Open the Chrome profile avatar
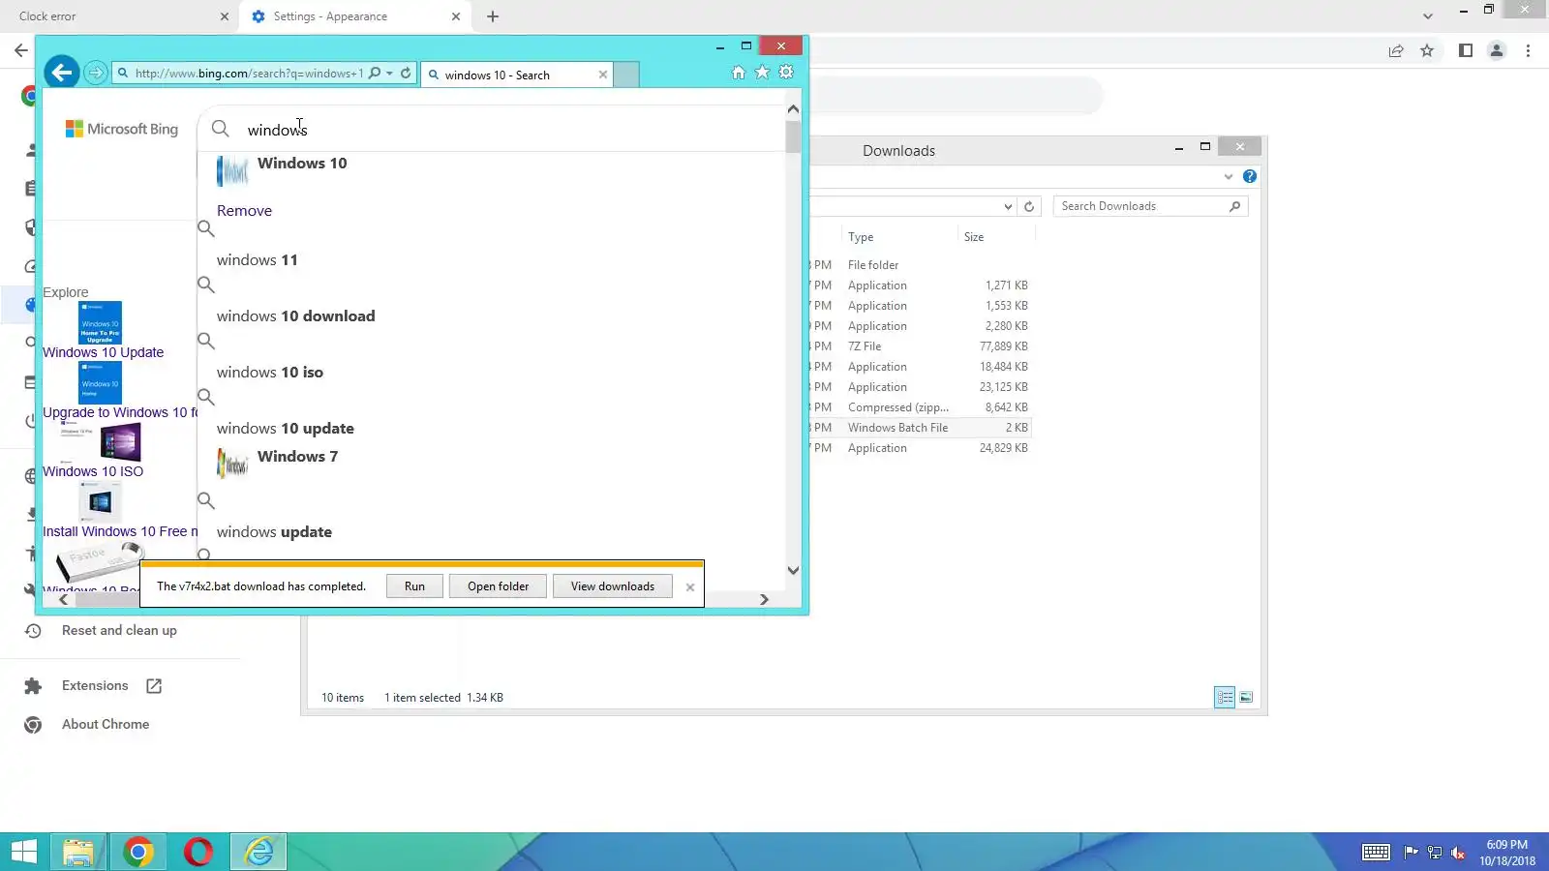 (1497, 51)
